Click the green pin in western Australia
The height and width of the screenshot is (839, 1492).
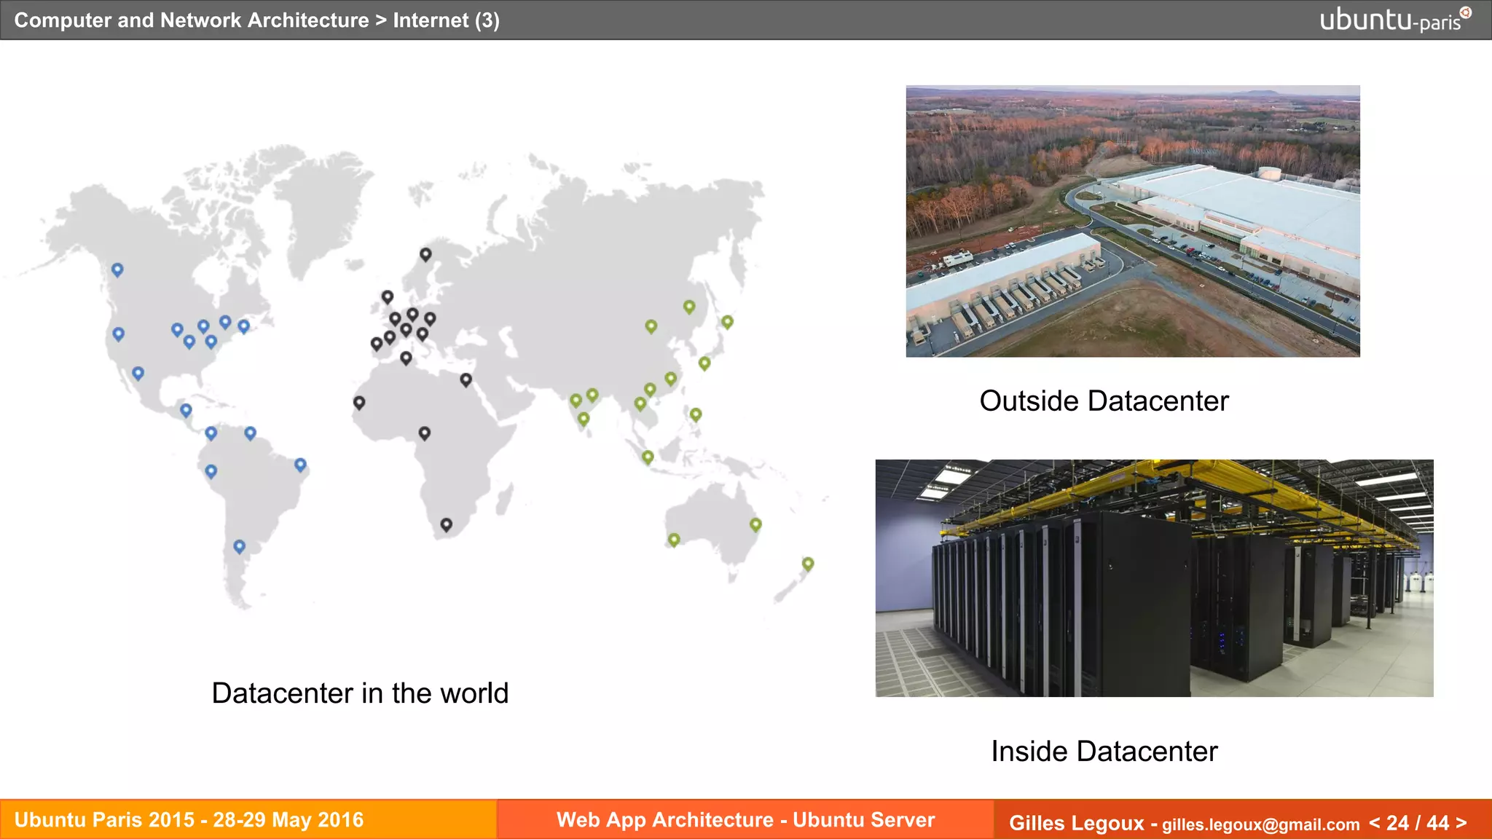point(674,540)
